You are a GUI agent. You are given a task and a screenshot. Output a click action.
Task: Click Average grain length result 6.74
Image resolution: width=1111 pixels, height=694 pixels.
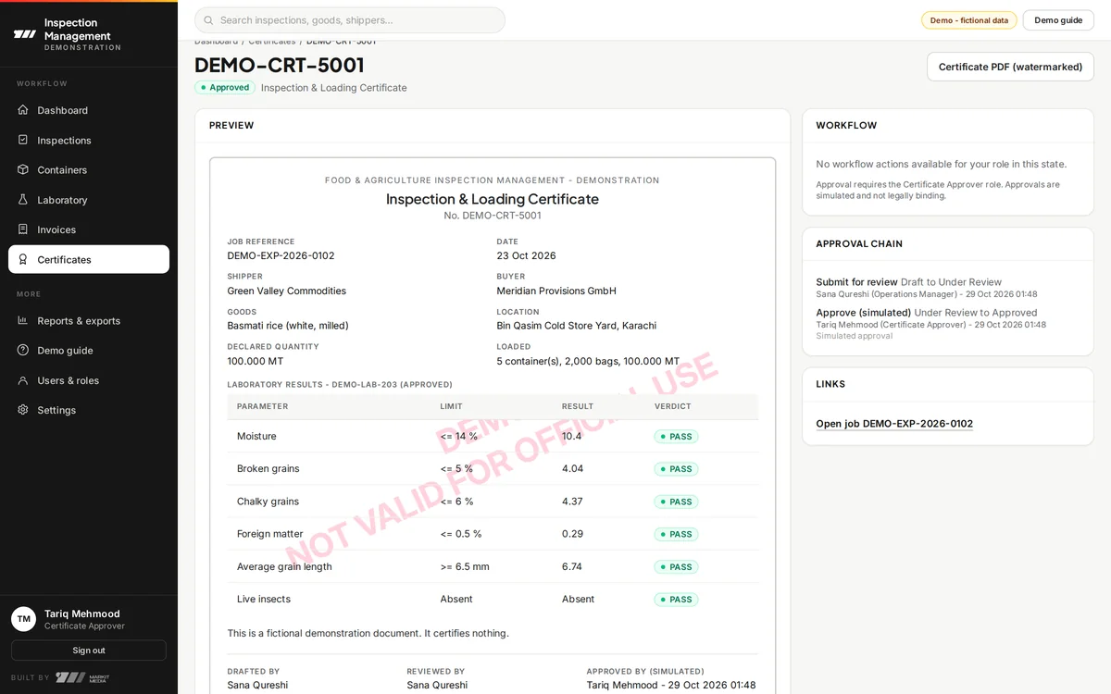point(572,566)
